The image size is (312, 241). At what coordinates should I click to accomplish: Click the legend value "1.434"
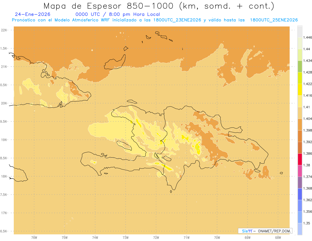pos(308,61)
